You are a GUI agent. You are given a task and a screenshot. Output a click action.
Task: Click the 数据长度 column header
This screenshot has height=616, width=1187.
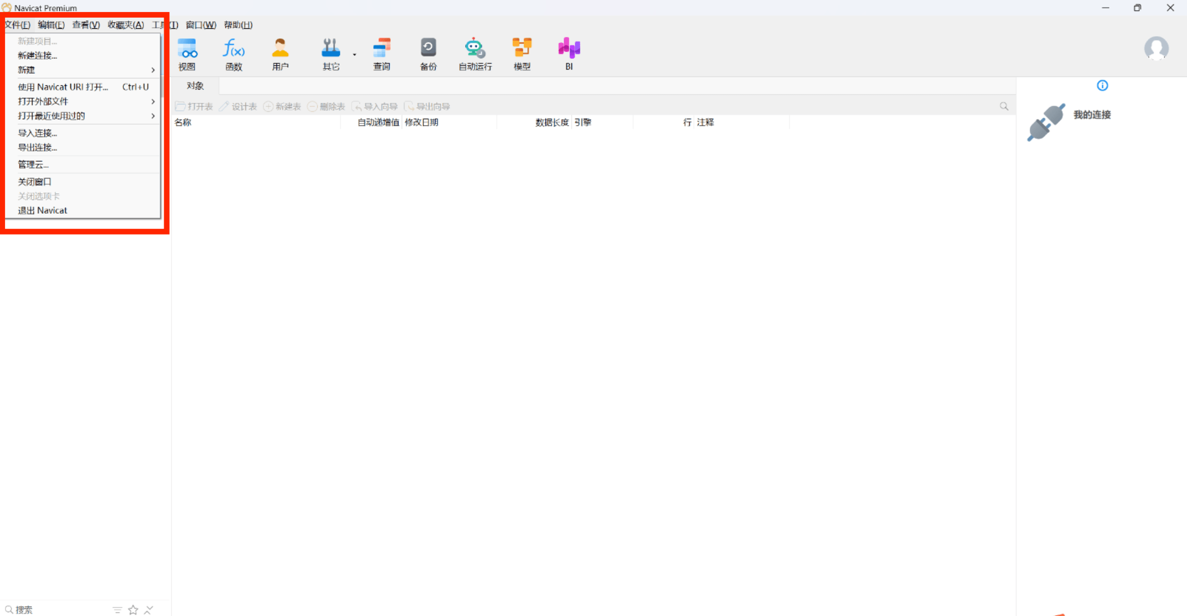534,122
